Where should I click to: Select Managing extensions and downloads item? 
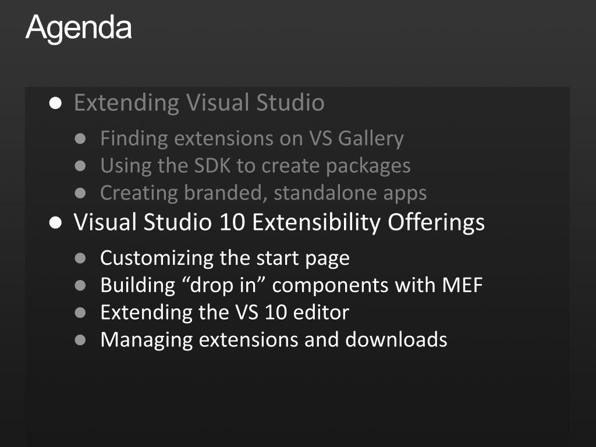point(274,340)
